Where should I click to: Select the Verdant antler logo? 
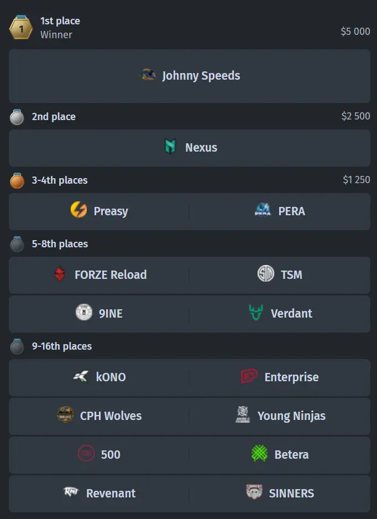[255, 312]
